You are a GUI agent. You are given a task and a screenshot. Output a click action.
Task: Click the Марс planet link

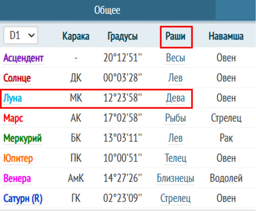pyautogui.click(x=13, y=118)
